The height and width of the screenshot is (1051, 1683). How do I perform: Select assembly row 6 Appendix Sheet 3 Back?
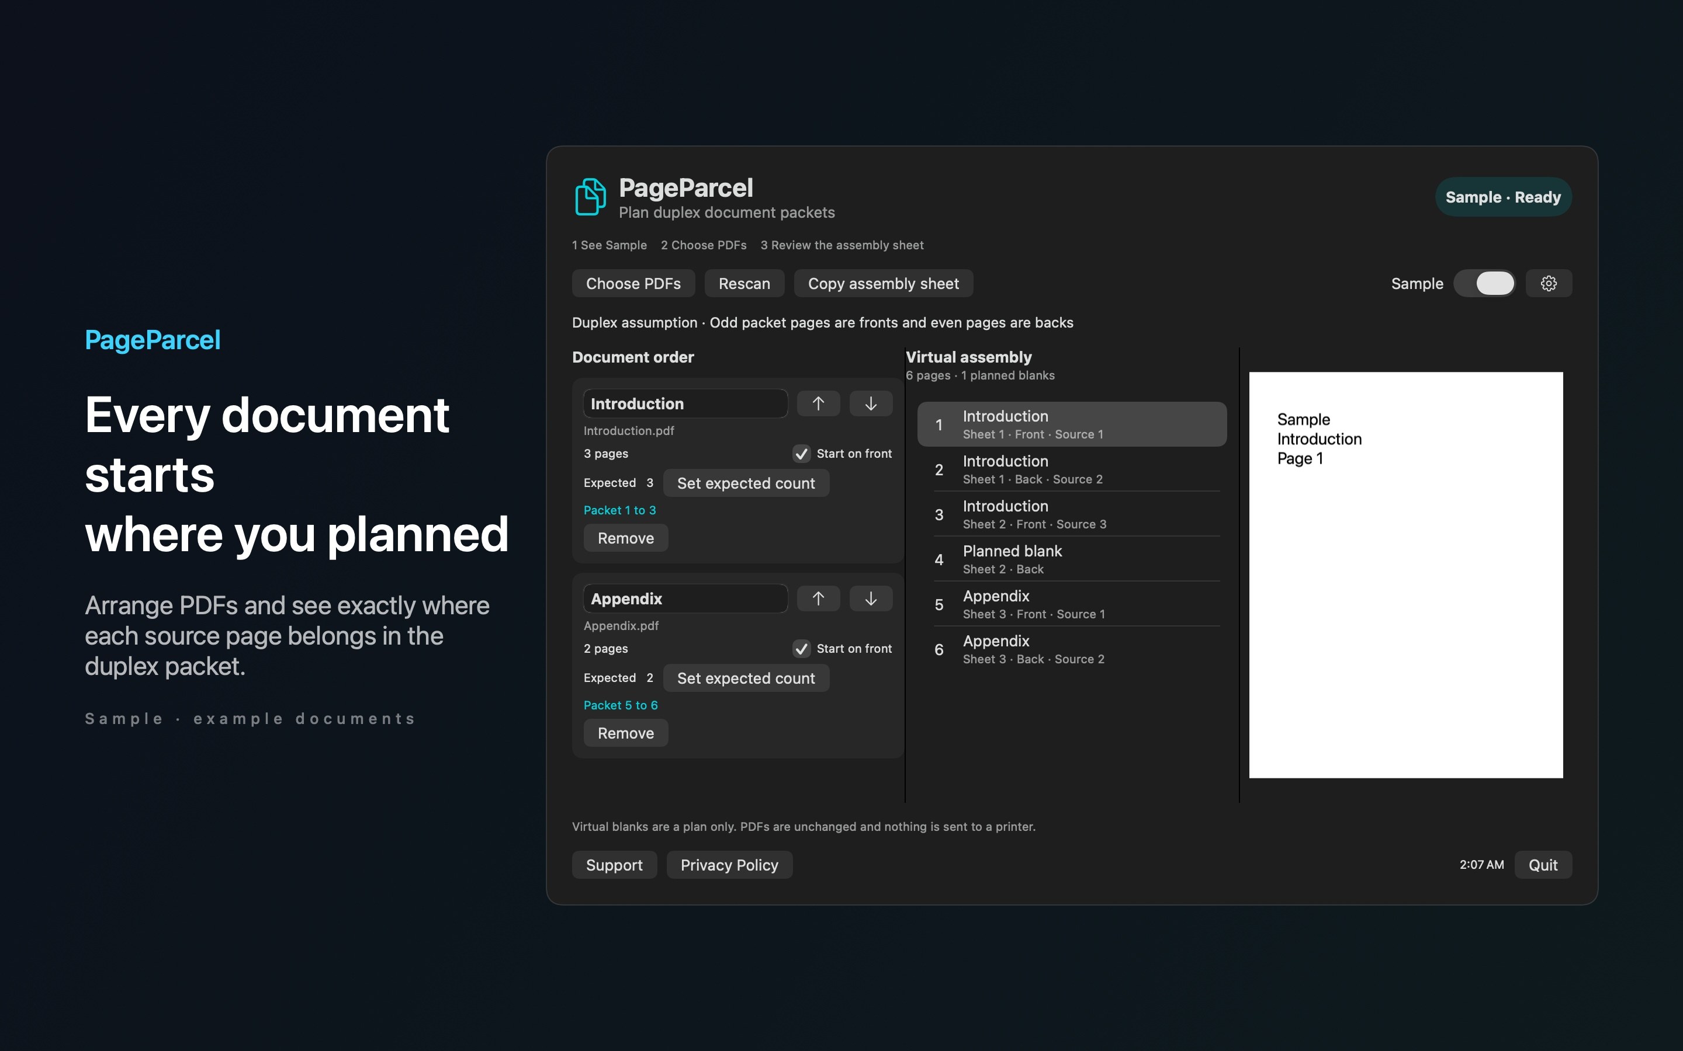click(1072, 649)
